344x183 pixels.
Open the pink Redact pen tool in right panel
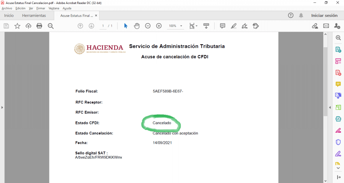[338, 130]
